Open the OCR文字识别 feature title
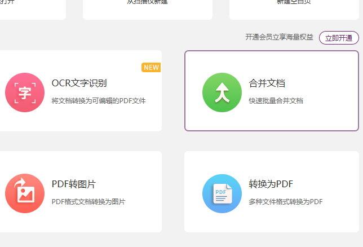 [79, 83]
